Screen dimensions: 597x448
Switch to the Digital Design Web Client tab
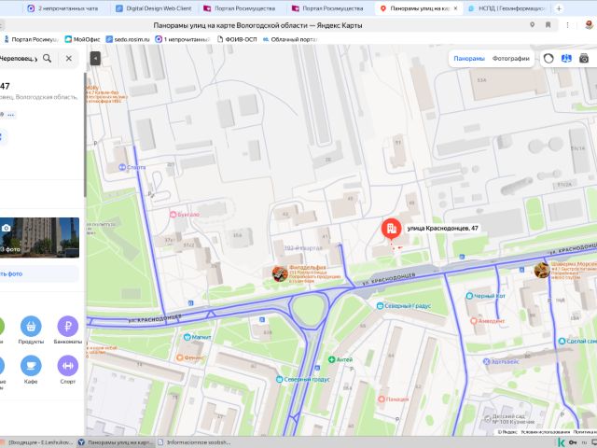point(154,8)
